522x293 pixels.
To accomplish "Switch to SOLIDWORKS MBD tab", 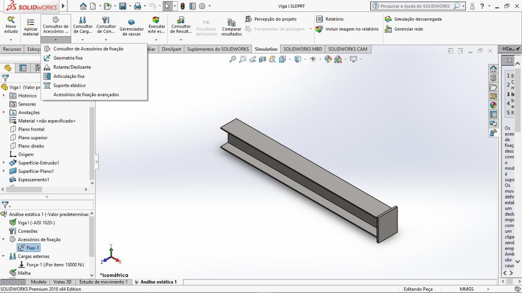I will pos(303,49).
